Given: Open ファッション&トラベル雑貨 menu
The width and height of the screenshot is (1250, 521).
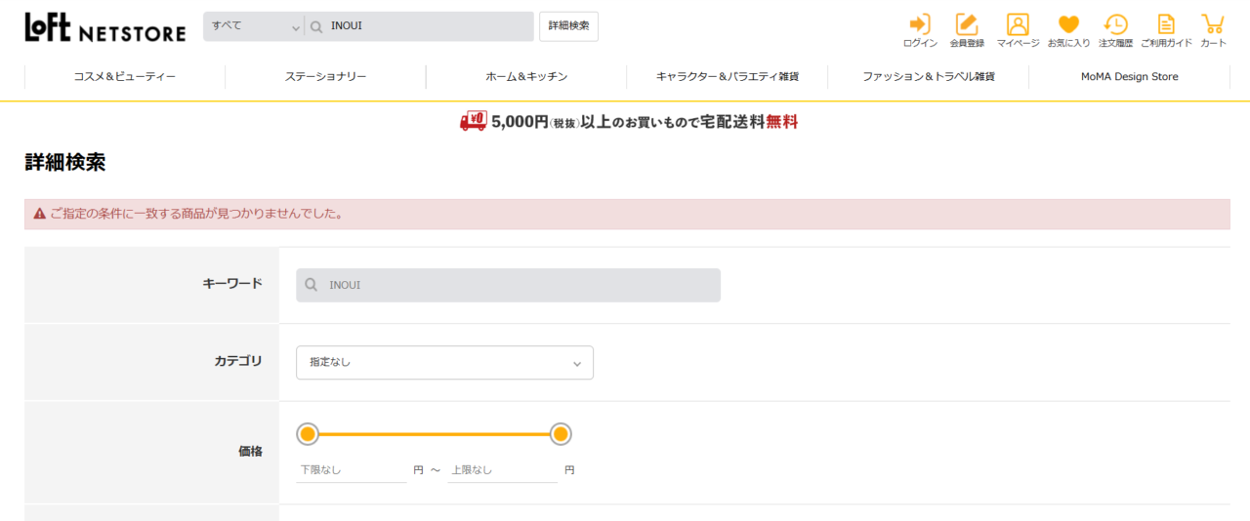Looking at the screenshot, I should click(929, 76).
